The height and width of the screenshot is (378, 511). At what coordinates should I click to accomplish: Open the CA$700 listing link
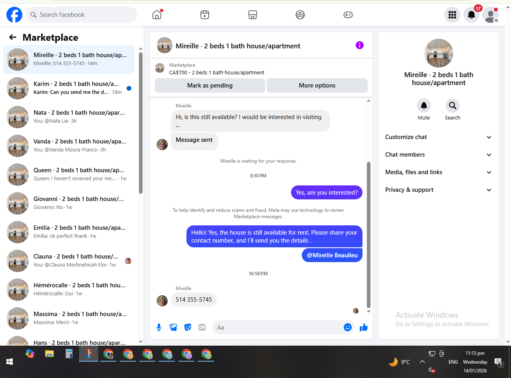(217, 73)
